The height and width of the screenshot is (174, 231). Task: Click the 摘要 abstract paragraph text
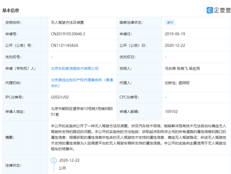[x=139, y=137]
